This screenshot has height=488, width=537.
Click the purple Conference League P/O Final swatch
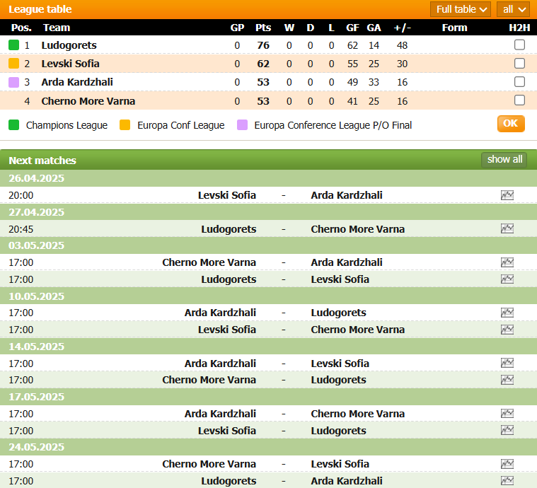(x=242, y=125)
